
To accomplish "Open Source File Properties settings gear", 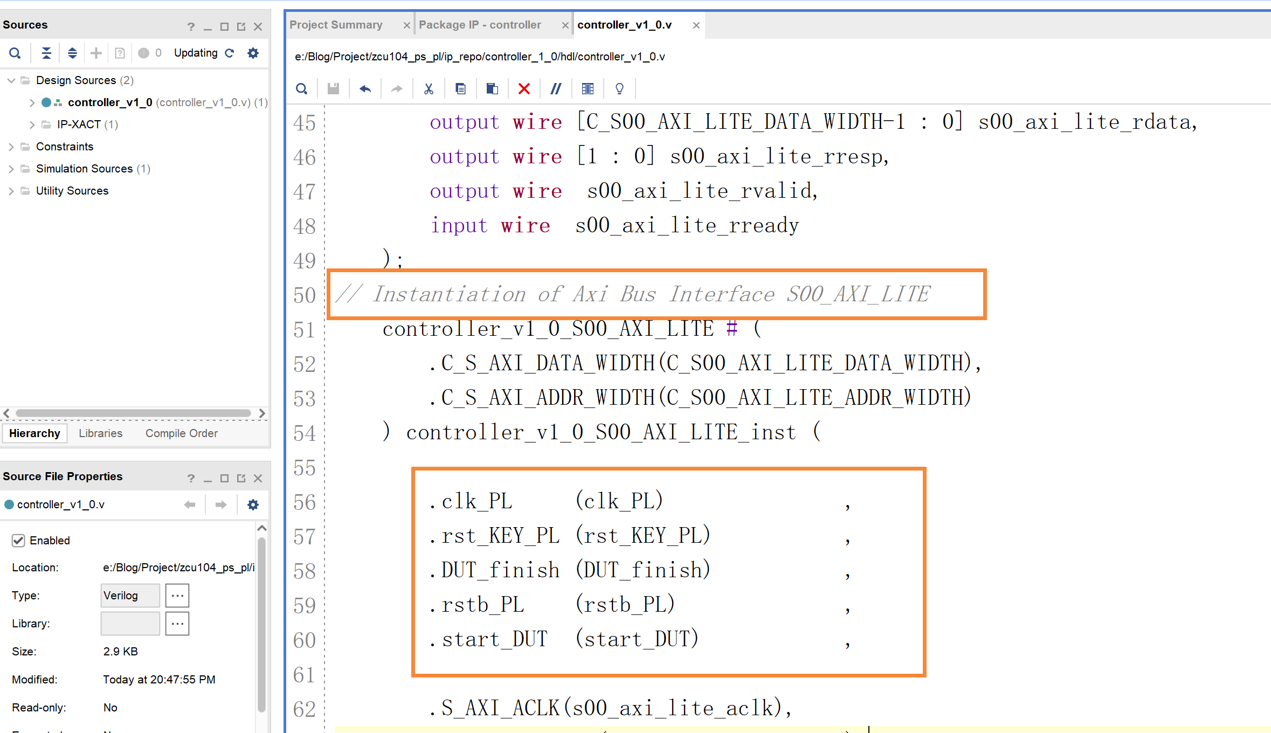I will 253,504.
